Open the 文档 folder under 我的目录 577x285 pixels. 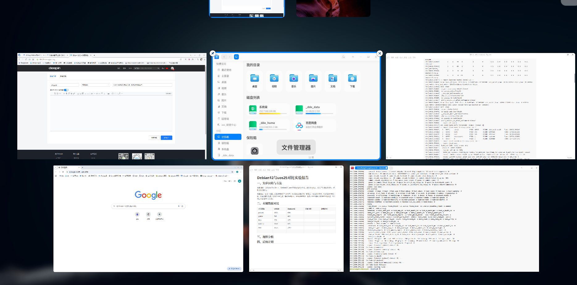(x=333, y=81)
